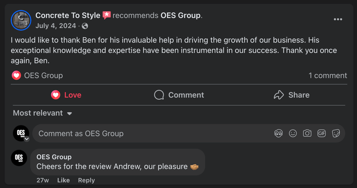The width and height of the screenshot is (357, 188).
Task: Attach a photo using the camera icon
Action: tap(307, 133)
